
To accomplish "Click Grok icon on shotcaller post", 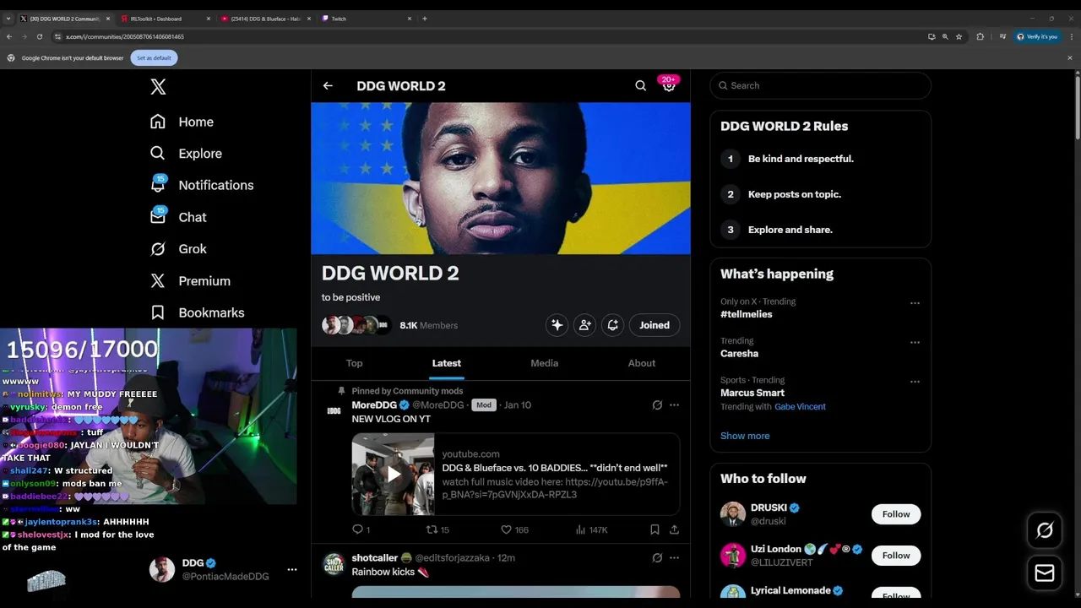I will [x=657, y=558].
